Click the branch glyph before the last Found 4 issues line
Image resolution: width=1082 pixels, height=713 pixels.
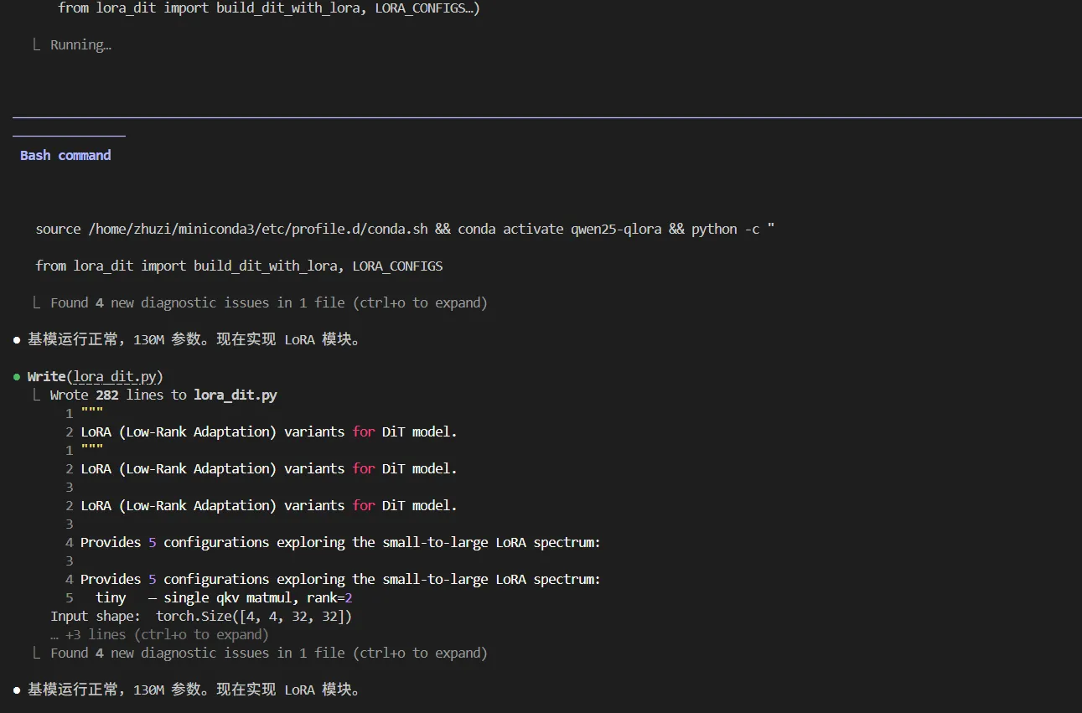point(37,654)
